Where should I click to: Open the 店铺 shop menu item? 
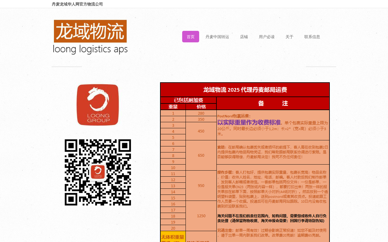point(244,37)
